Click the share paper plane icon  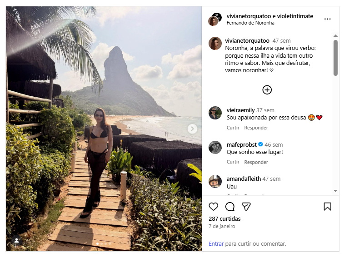pyautogui.click(x=246, y=207)
